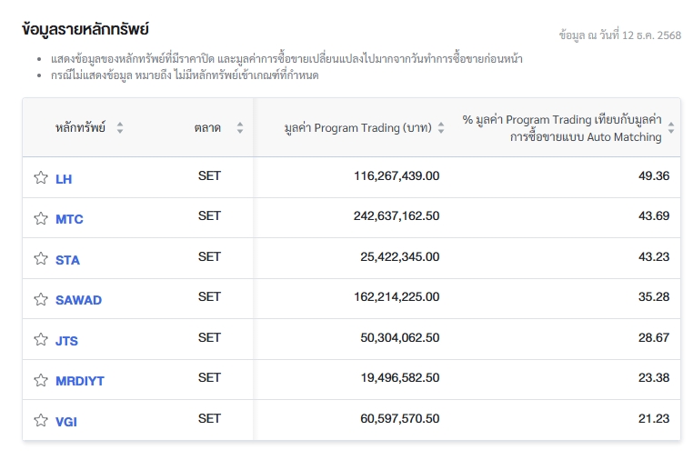
Task: Sort by % Auto Matching column arrows
Action: pyautogui.click(x=671, y=128)
